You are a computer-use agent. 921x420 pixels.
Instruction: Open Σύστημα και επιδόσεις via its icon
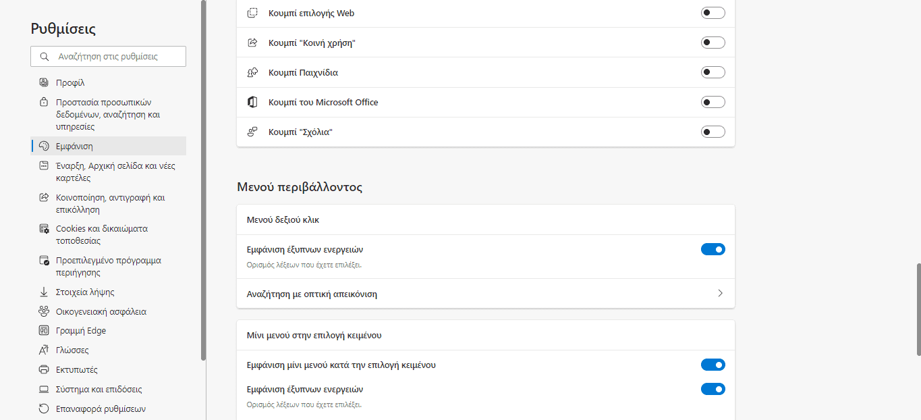44,389
